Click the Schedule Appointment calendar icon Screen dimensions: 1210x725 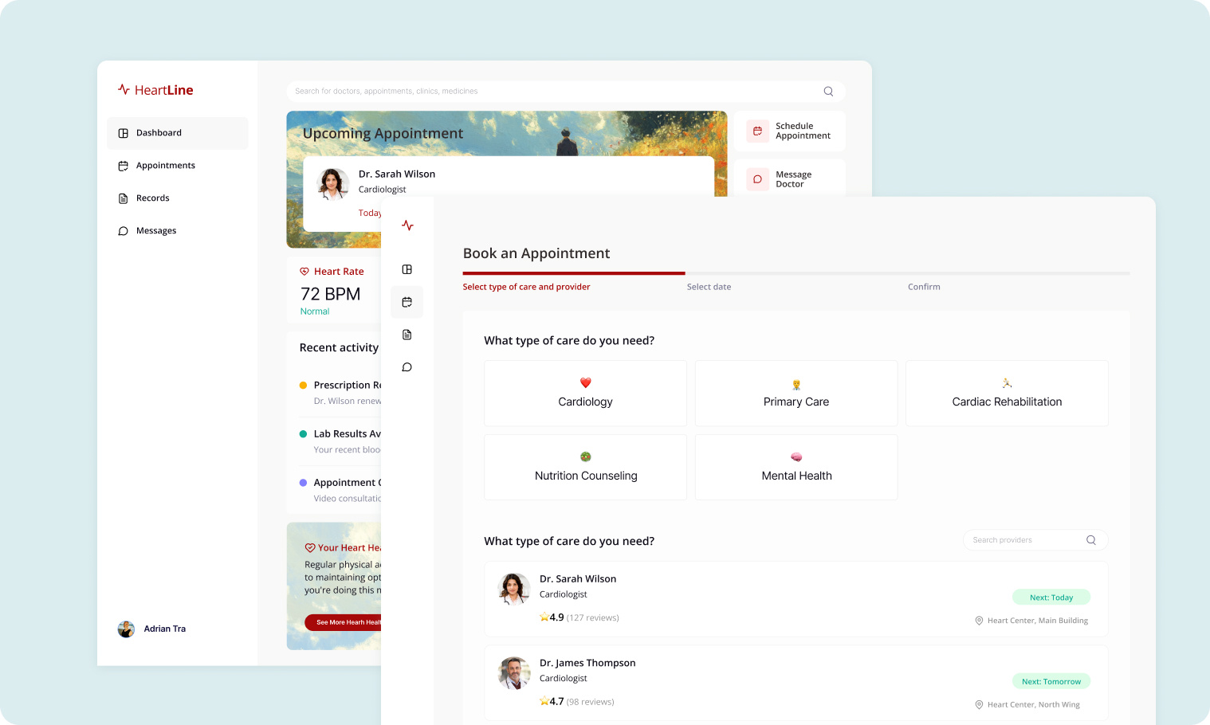[x=756, y=131]
